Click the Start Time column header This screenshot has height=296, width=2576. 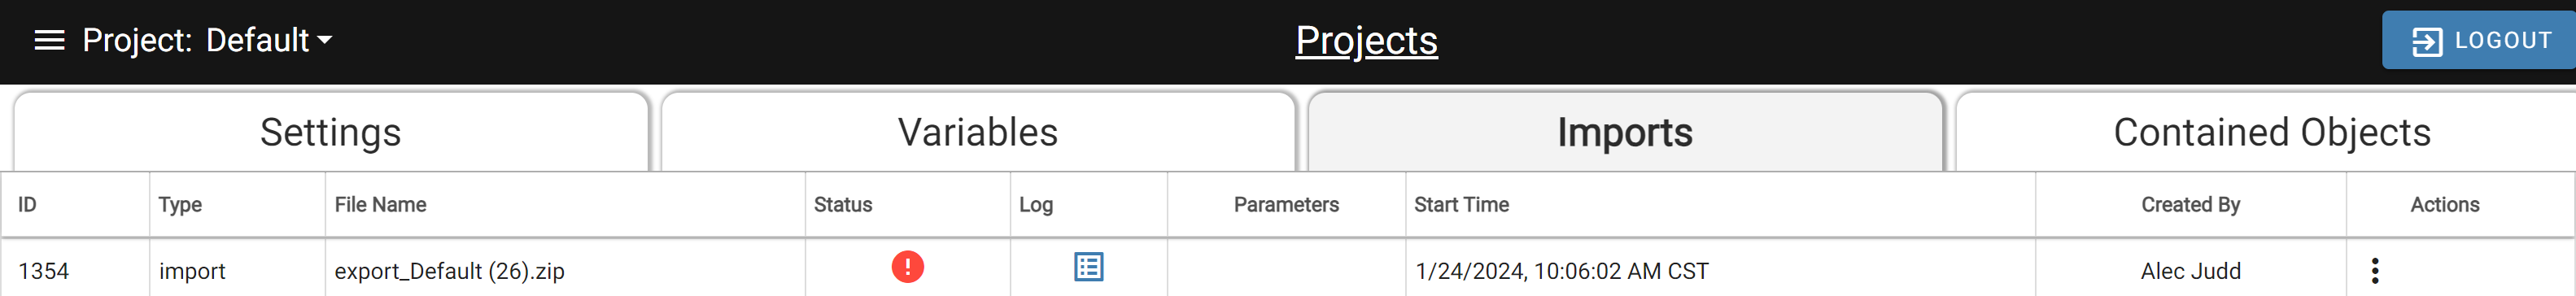pyautogui.click(x=1461, y=205)
